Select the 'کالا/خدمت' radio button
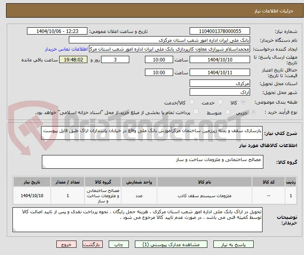The image size is (304, 255). coord(192,102)
